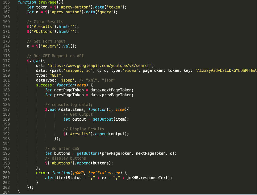
Task: Click the val method call on line 174
Action: [67, 46]
